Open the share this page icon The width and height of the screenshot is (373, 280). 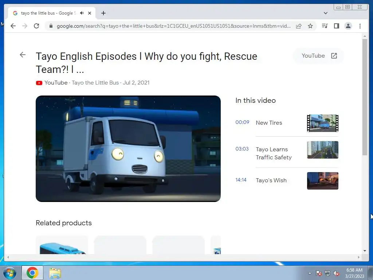pos(299,26)
